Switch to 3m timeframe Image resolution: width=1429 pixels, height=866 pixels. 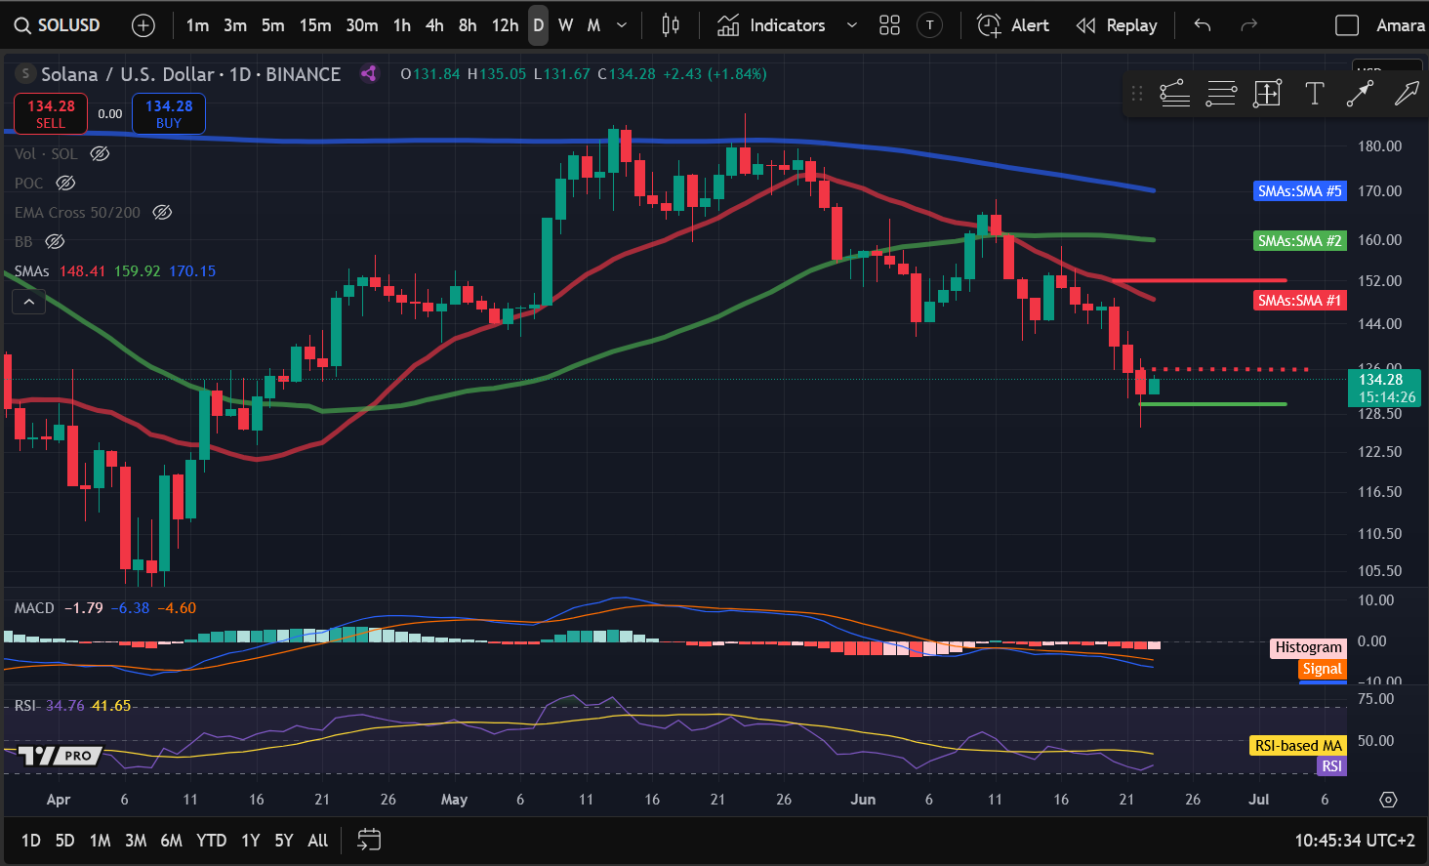coord(235,25)
